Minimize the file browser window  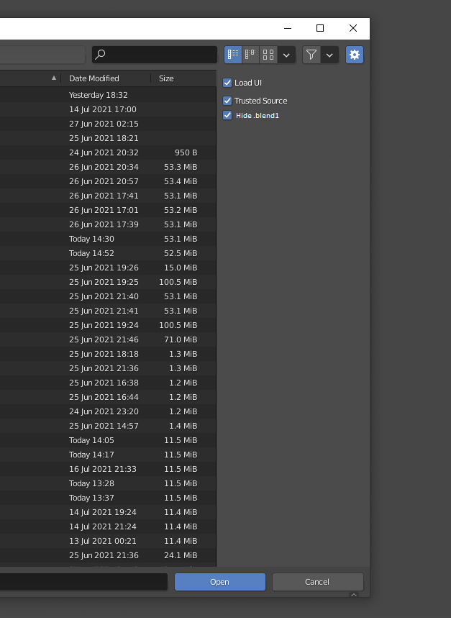click(x=288, y=29)
